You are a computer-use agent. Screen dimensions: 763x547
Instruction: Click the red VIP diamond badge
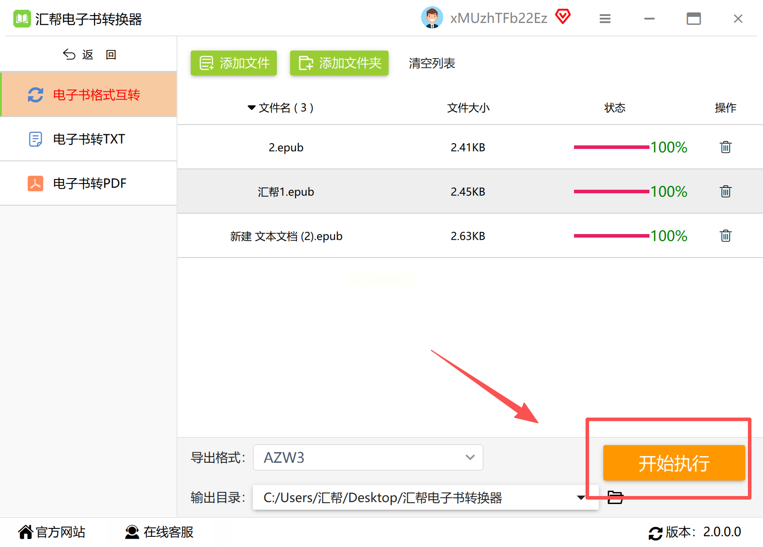pos(563,17)
